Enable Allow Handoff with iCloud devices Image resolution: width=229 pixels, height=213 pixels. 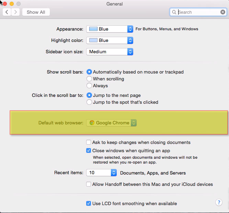tap(89, 184)
